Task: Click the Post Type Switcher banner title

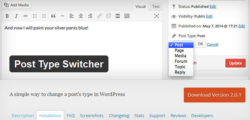Action: coord(59,64)
